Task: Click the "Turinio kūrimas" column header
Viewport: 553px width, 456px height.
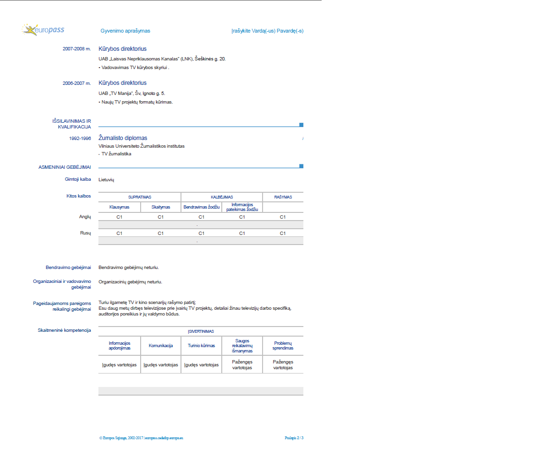Action: click(x=202, y=346)
